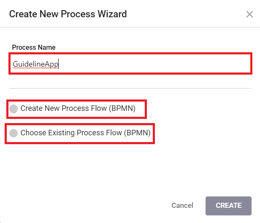260x223 pixels.
Task: Click the Process Name field label
Action: (x=34, y=47)
